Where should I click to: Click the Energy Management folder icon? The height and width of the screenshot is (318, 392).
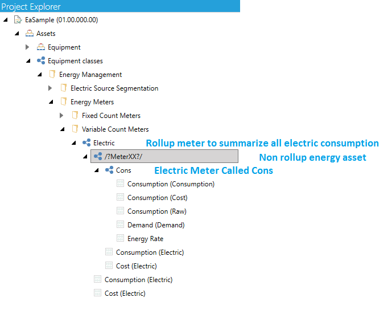tap(52, 74)
